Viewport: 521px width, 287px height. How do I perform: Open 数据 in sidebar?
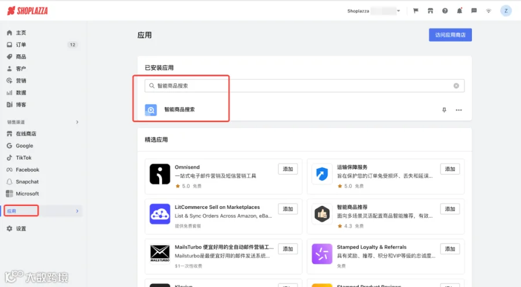tap(21, 93)
